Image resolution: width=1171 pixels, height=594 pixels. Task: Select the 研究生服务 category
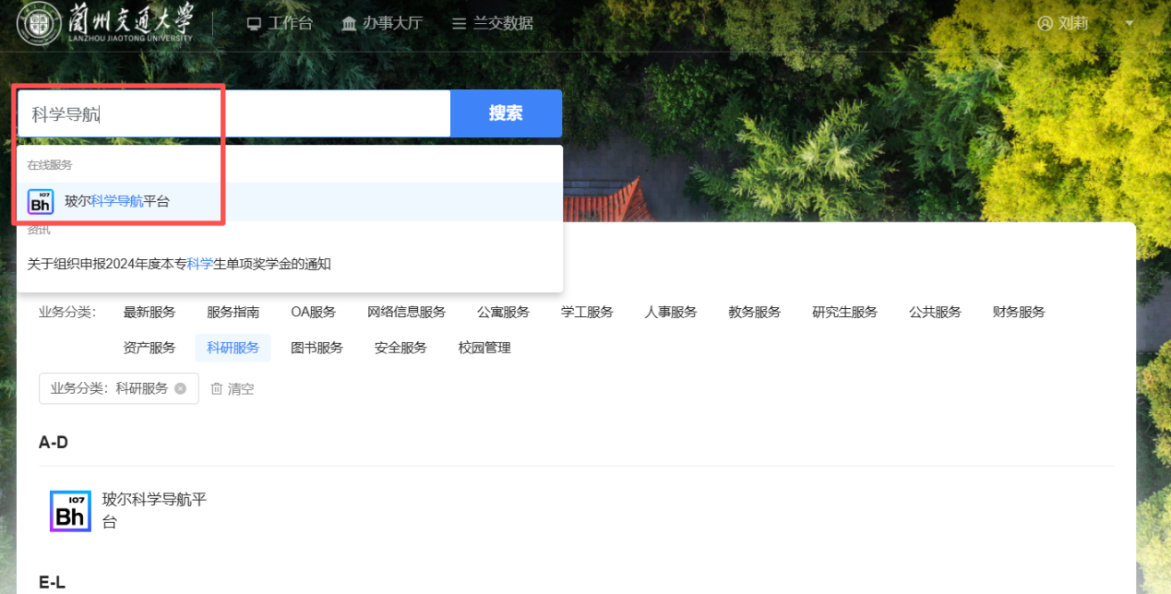pos(844,312)
